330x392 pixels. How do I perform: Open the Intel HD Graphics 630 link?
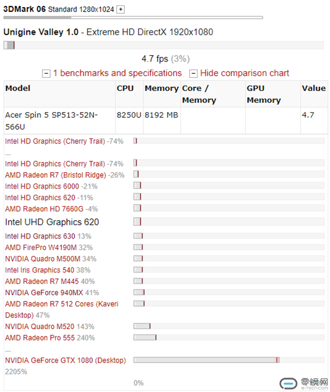40,236
